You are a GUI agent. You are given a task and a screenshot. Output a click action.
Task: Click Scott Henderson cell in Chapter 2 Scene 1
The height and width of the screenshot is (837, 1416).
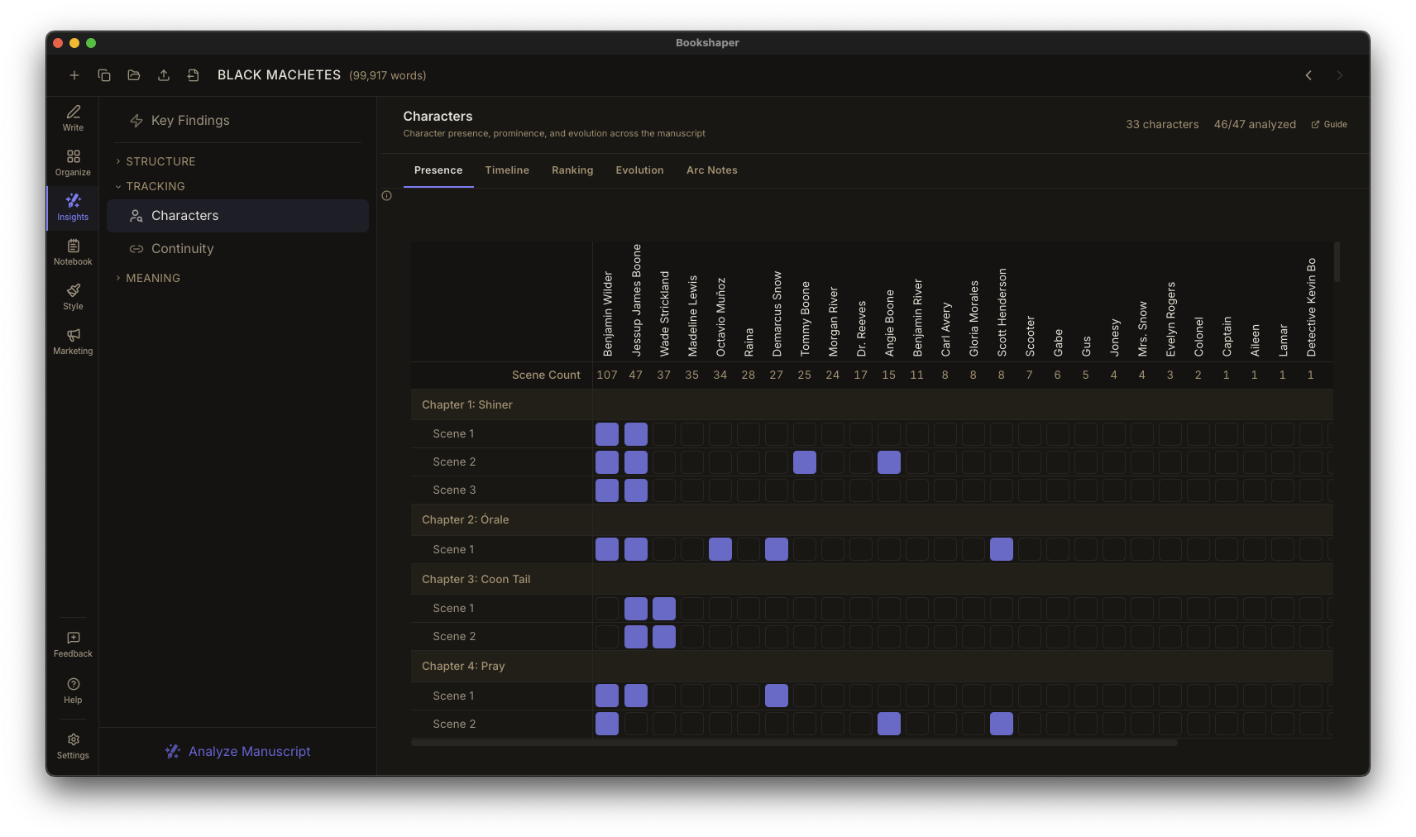(x=1002, y=549)
